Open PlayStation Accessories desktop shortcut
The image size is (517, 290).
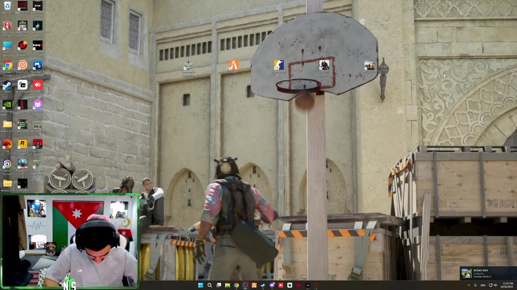[x=38, y=68]
